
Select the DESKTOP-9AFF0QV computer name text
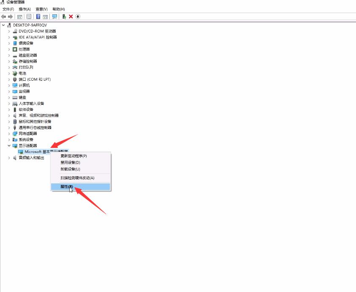[x=30, y=25]
